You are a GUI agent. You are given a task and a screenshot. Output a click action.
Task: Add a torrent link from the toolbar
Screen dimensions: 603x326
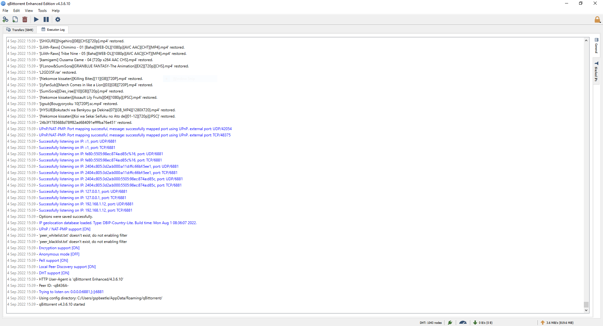pyautogui.click(x=5, y=19)
